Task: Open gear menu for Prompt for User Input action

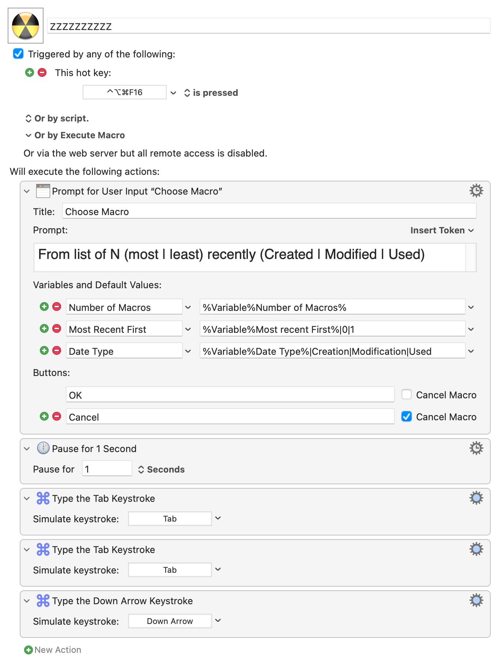Action: pyautogui.click(x=476, y=191)
